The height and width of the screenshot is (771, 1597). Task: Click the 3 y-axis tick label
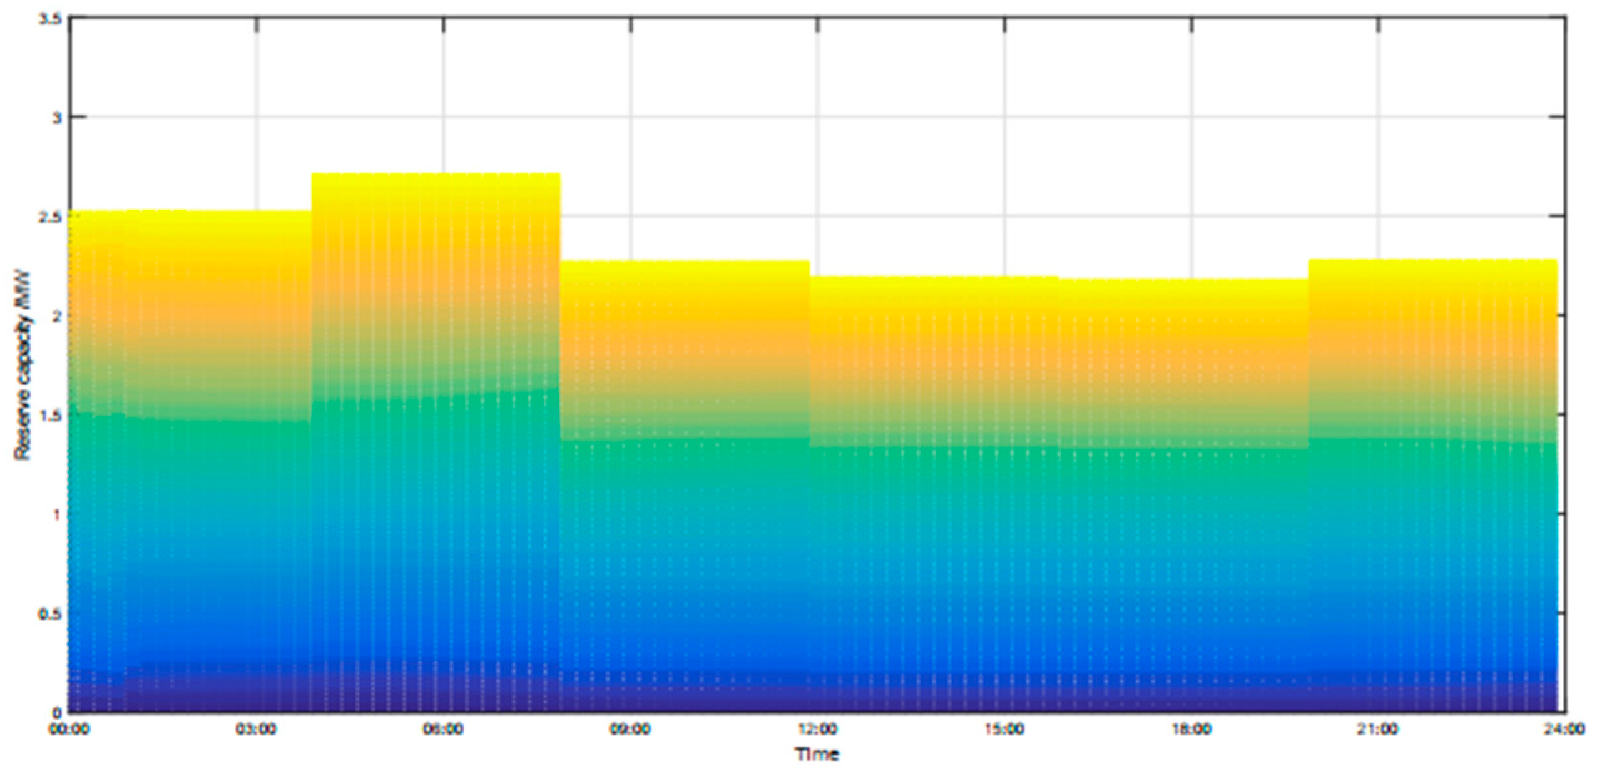tap(56, 118)
